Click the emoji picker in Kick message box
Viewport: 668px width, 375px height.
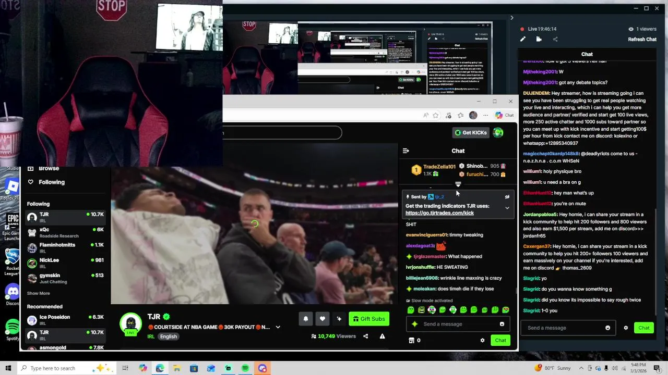pyautogui.click(x=502, y=324)
